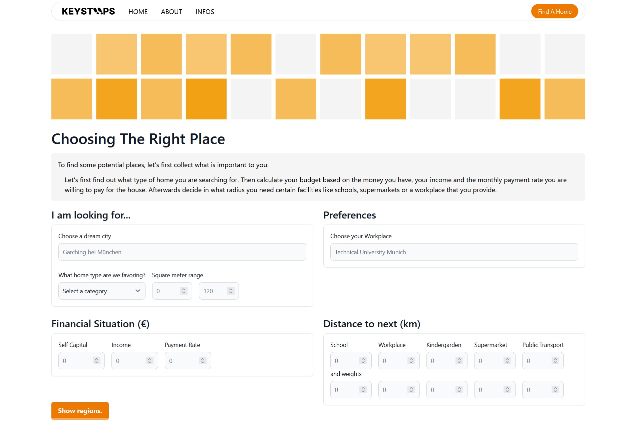Click the Self Capital stepper arrows

coord(96,361)
